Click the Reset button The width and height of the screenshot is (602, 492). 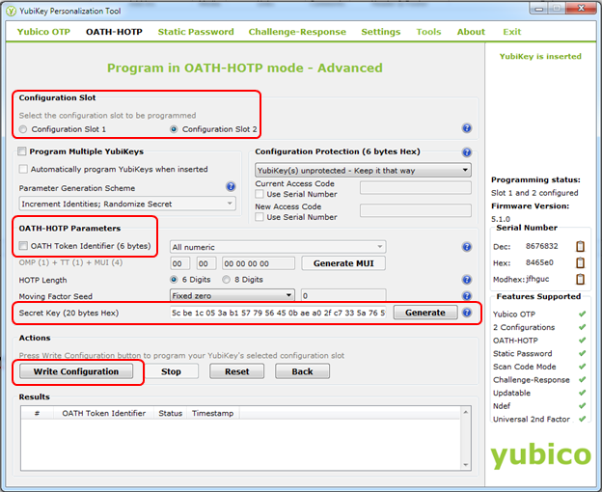[x=237, y=371]
